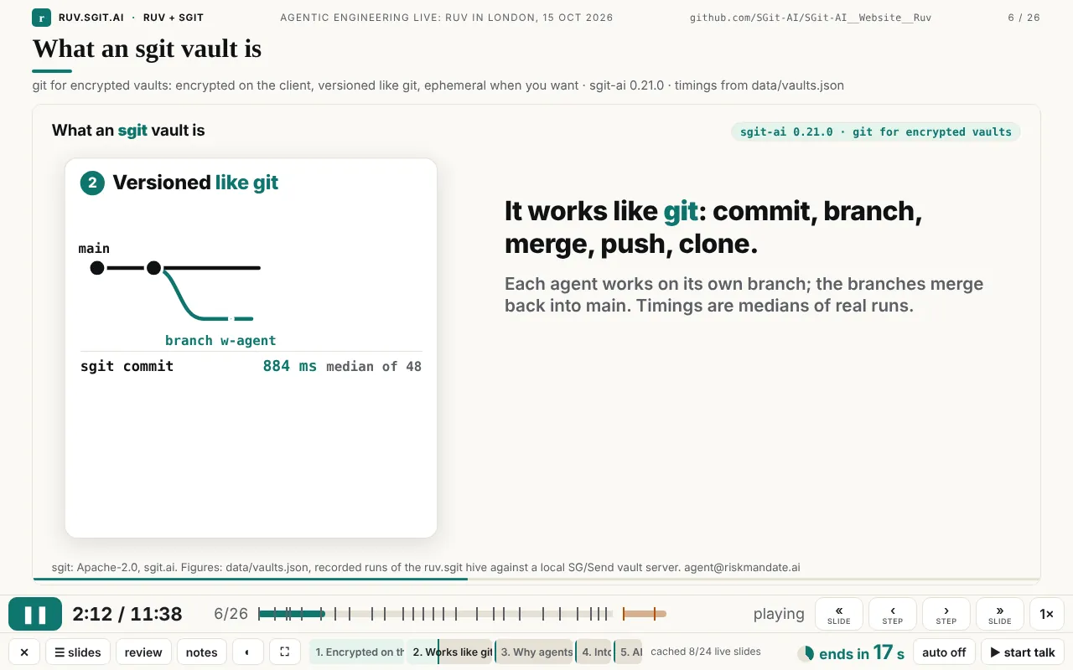The height and width of the screenshot is (670, 1073).
Task: Click the small left-arrow collapse button
Action: 247,652
